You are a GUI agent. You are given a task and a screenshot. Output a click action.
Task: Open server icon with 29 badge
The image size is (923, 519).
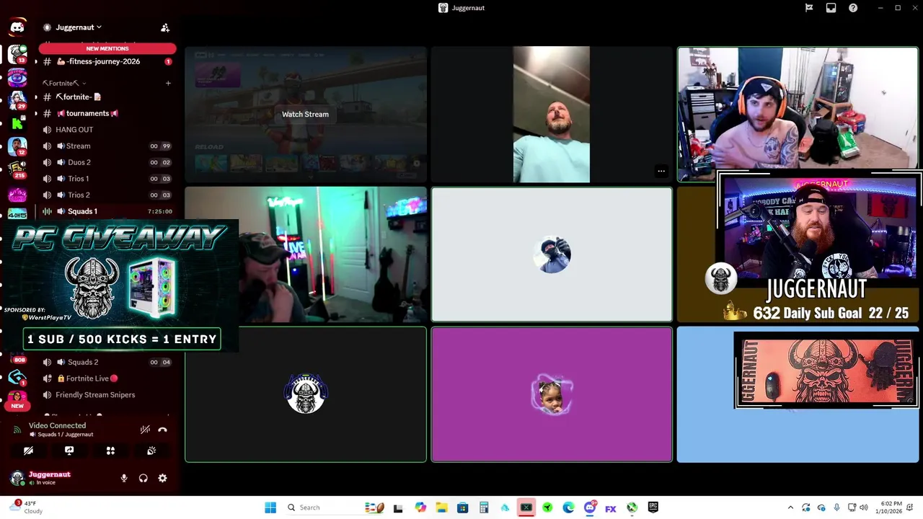(x=17, y=99)
